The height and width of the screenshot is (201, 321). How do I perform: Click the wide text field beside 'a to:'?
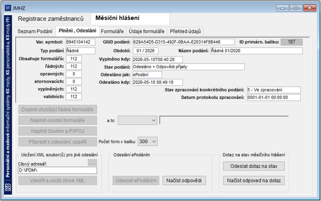coord(224,120)
